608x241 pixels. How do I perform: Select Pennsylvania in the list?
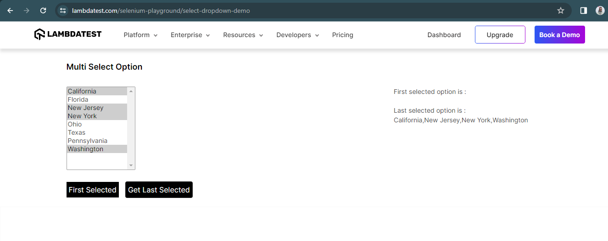[x=97, y=141]
